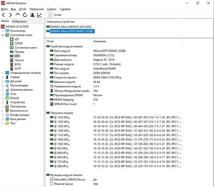Select the @ 1266 МГц timing row

(x=114, y=126)
